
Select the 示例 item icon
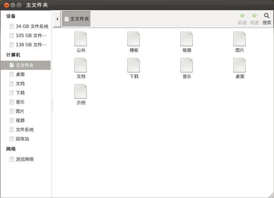point(81,92)
